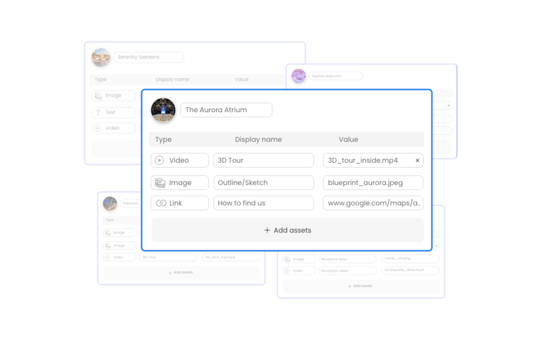Click the play icon in Serenity Gardens Video row
The height and width of the screenshot is (340, 534).
[x=98, y=128]
